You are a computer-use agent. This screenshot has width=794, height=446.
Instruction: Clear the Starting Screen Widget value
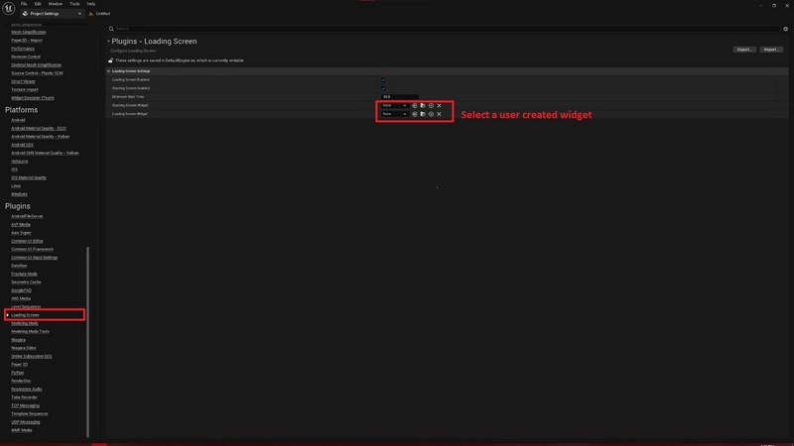tap(440, 105)
